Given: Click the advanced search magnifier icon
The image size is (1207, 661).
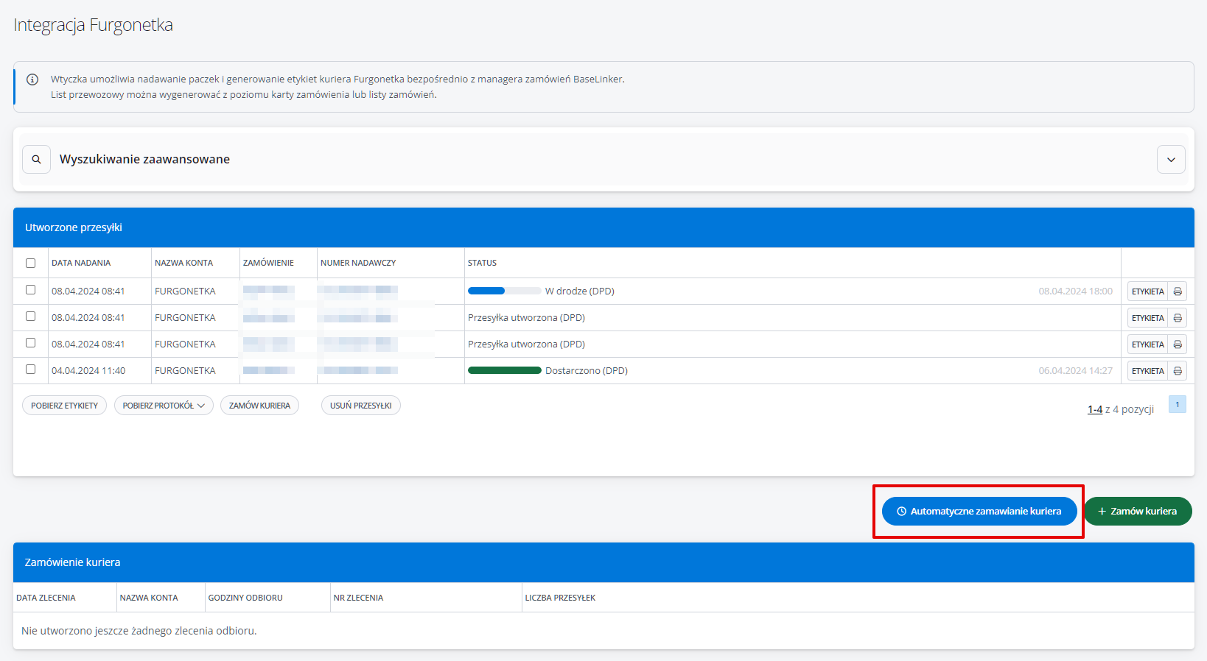Looking at the screenshot, I should (x=36, y=160).
